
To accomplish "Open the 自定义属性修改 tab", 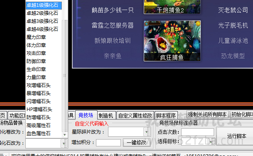I will click(x=135, y=115).
